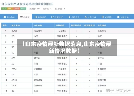Viewport: 134px width, 96px height.
Task: Click the 中文名称 column header
Action: [44, 25]
